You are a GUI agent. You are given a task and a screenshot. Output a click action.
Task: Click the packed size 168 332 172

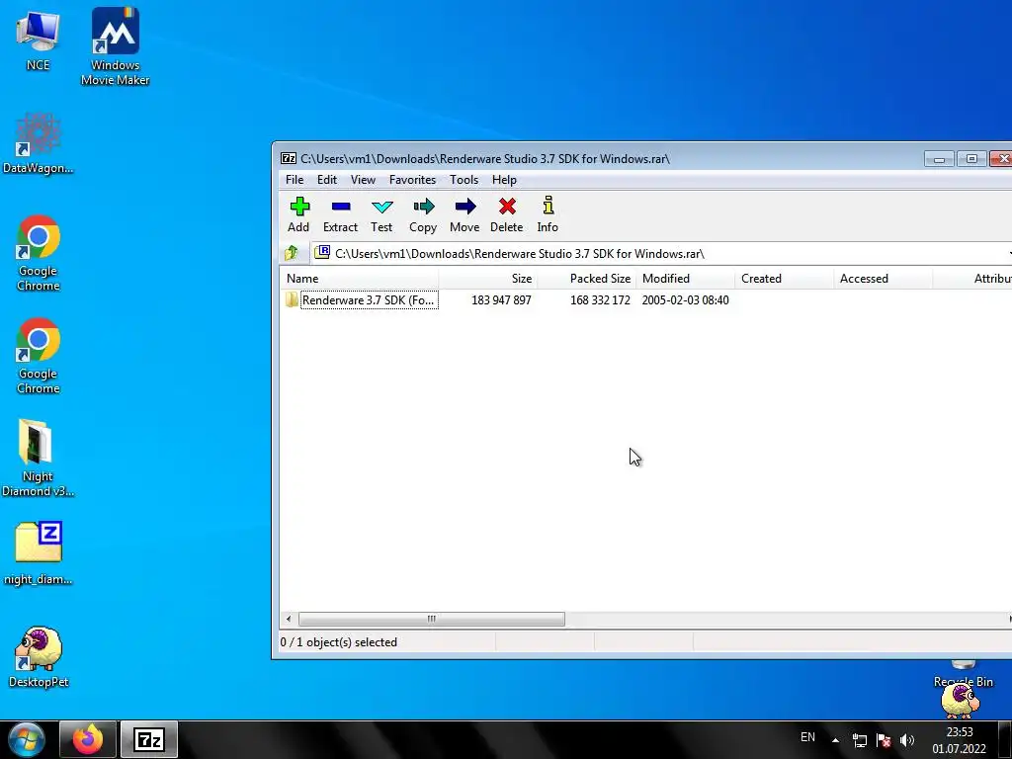[x=600, y=300]
